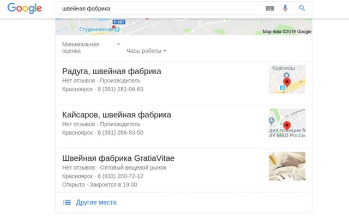Click the list icon beside Другие места
The width and height of the screenshot is (349, 222).
click(x=67, y=202)
